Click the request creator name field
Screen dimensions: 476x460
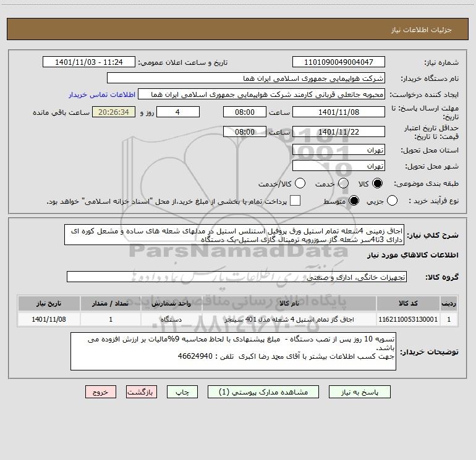[x=261, y=94]
